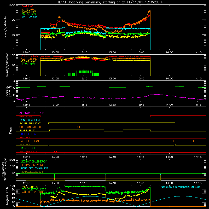
Task: Click 14:00 tick under the keV counts panel
Action: [x=169, y=53]
